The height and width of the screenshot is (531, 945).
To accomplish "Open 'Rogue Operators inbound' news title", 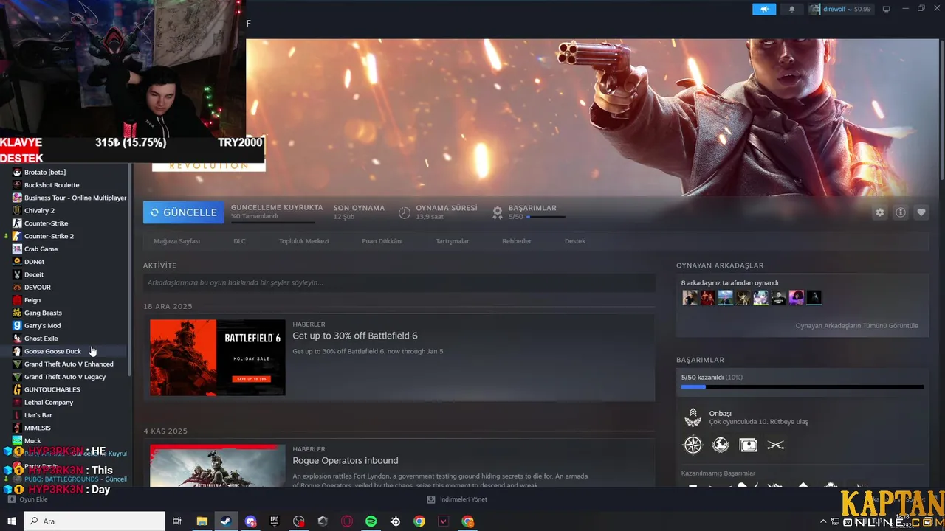I will [x=345, y=460].
